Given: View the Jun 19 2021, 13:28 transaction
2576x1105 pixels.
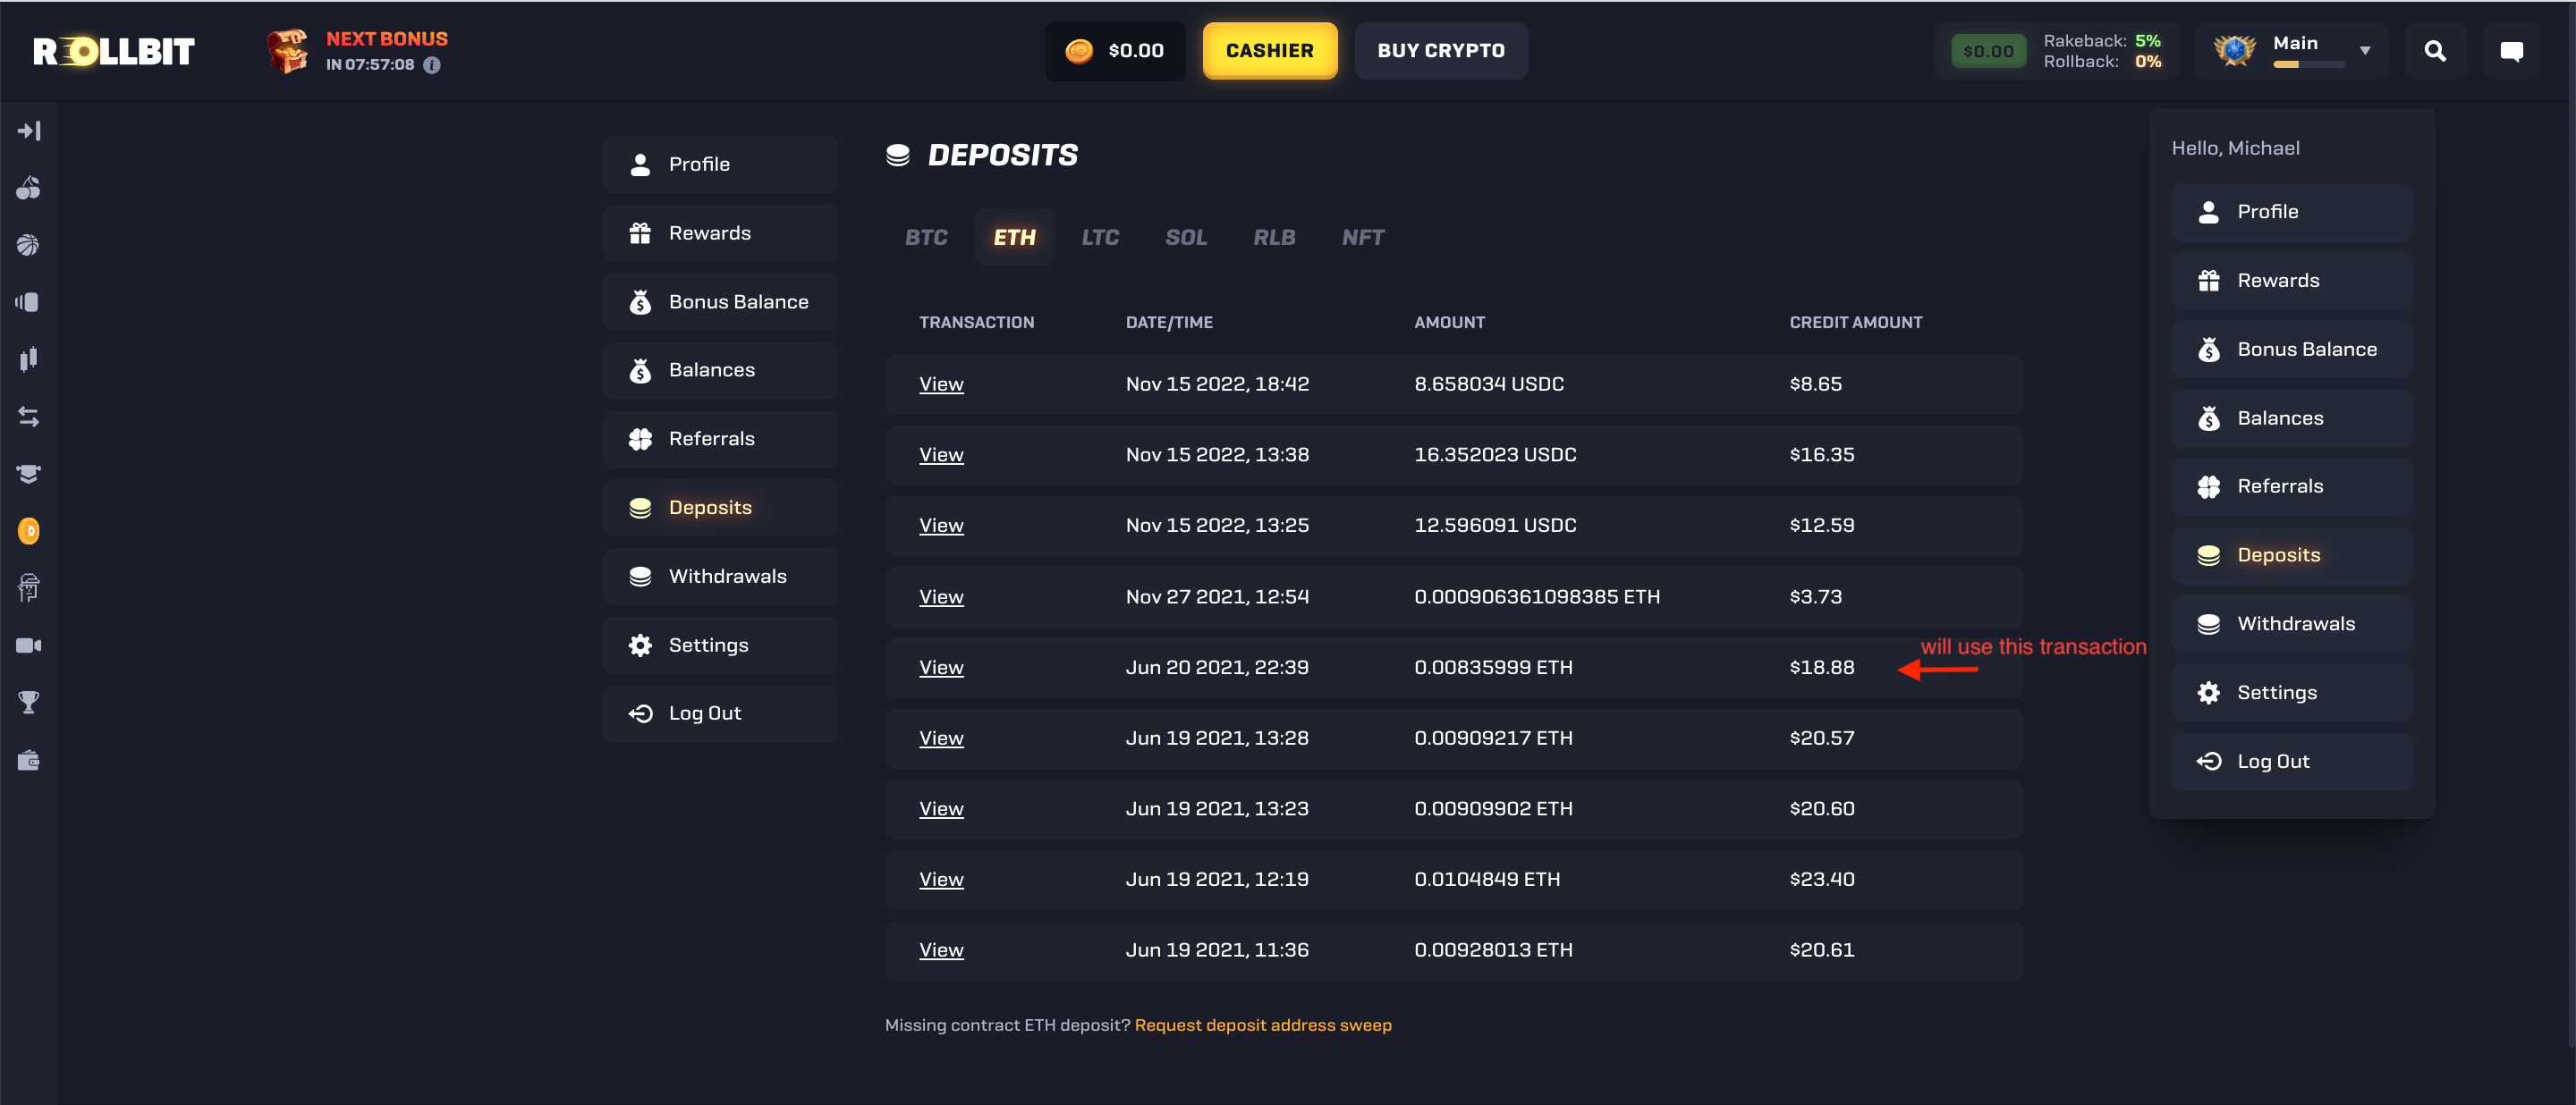Looking at the screenshot, I should click(941, 738).
